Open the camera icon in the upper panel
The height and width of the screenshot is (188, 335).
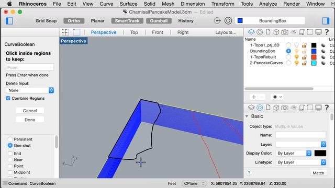(x=284, y=32)
